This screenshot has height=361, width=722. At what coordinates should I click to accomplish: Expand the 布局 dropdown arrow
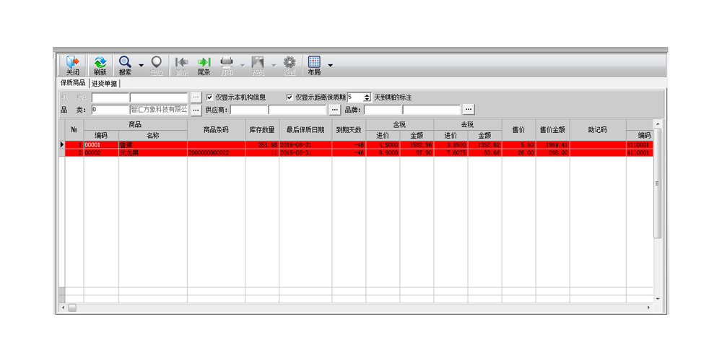pyautogui.click(x=330, y=66)
